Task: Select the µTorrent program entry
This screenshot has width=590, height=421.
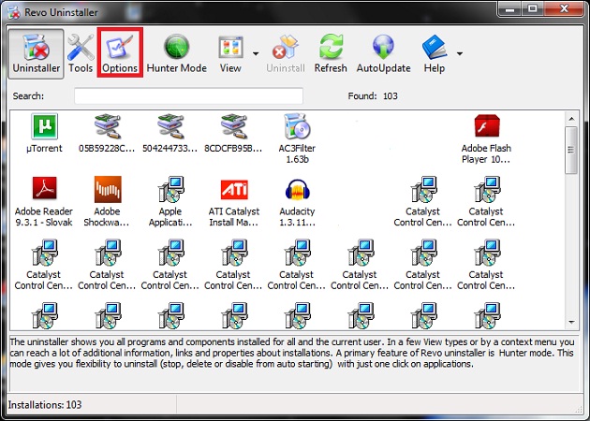Action: (x=44, y=134)
